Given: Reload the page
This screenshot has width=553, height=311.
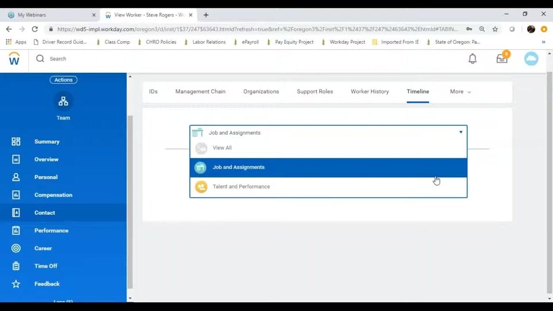Looking at the screenshot, I should tap(35, 29).
